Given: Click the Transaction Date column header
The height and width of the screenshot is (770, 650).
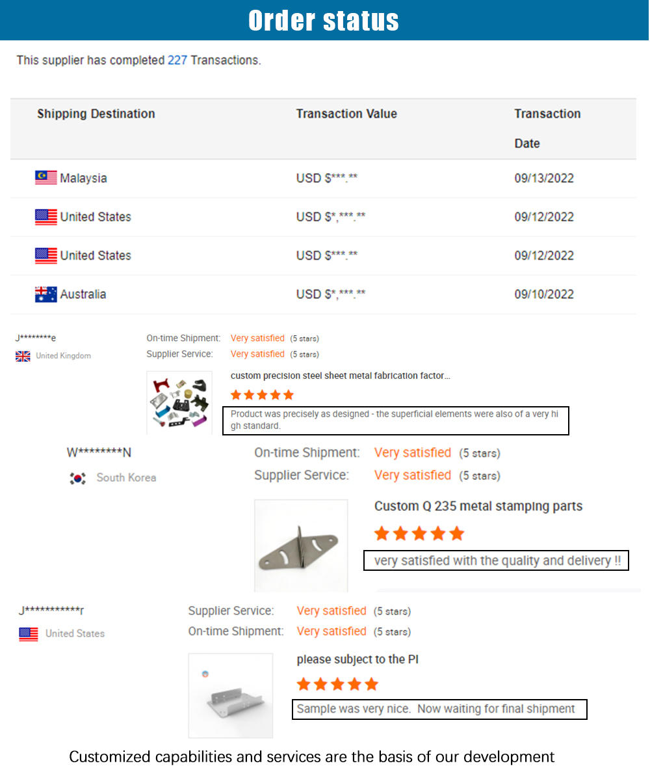Looking at the screenshot, I should point(547,128).
